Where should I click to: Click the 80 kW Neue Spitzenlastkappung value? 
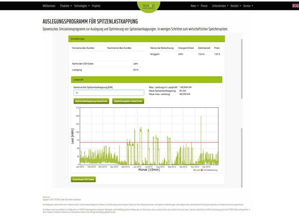183,91
